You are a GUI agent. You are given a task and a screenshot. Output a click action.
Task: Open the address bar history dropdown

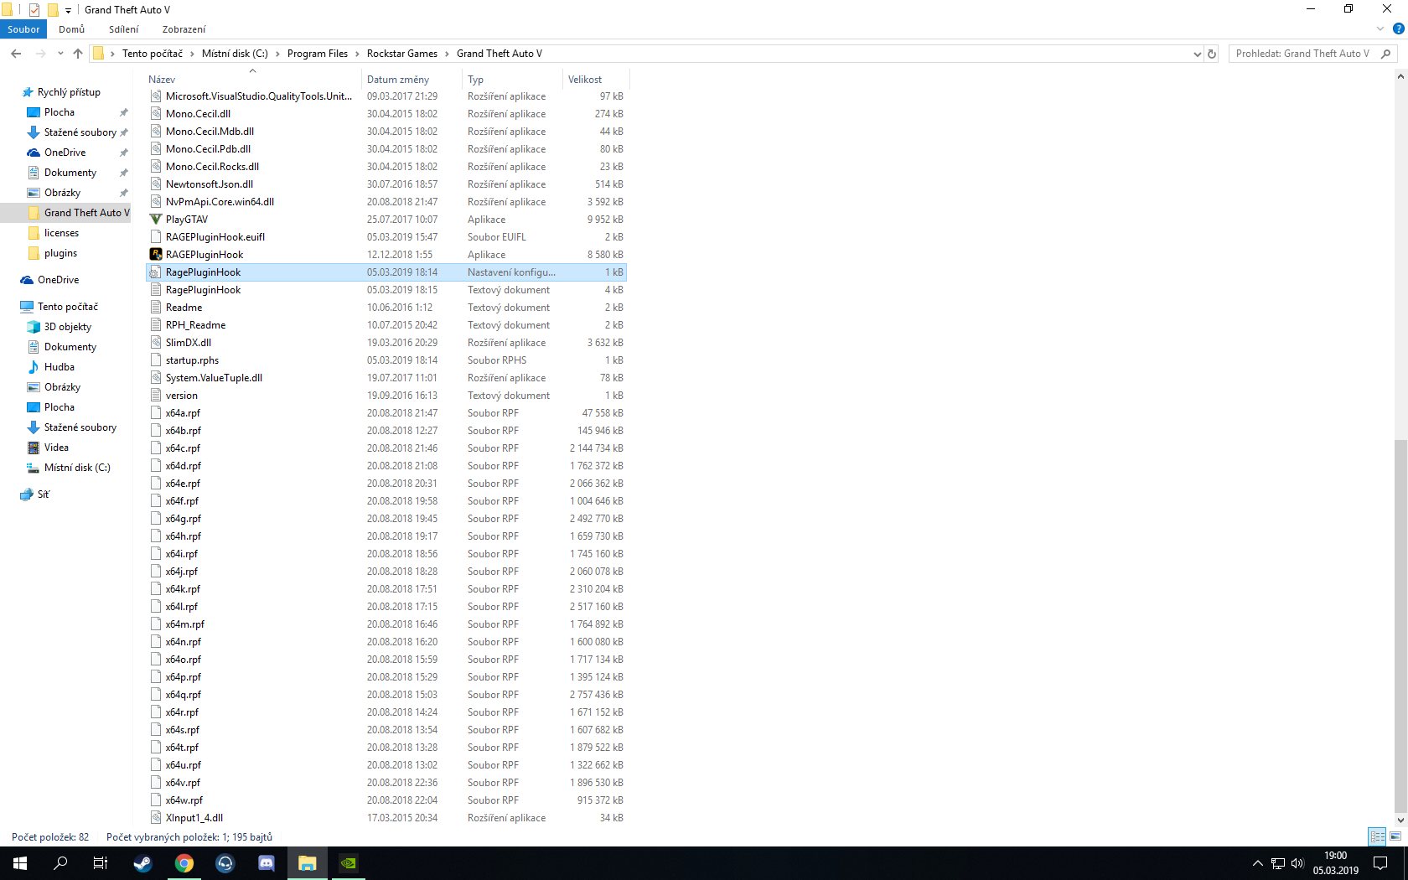pyautogui.click(x=1197, y=54)
